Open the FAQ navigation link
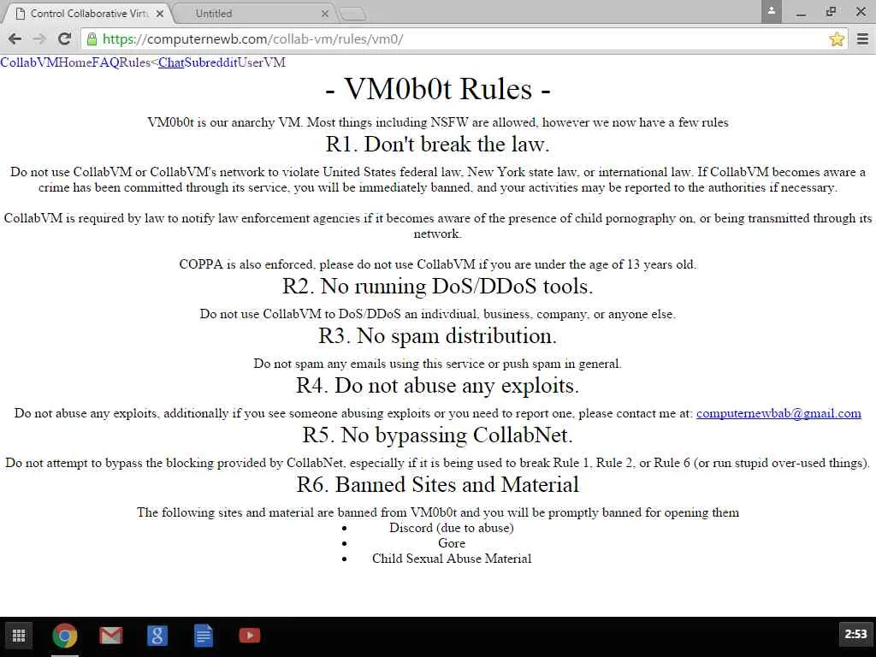This screenshot has height=657, width=876. [x=105, y=62]
